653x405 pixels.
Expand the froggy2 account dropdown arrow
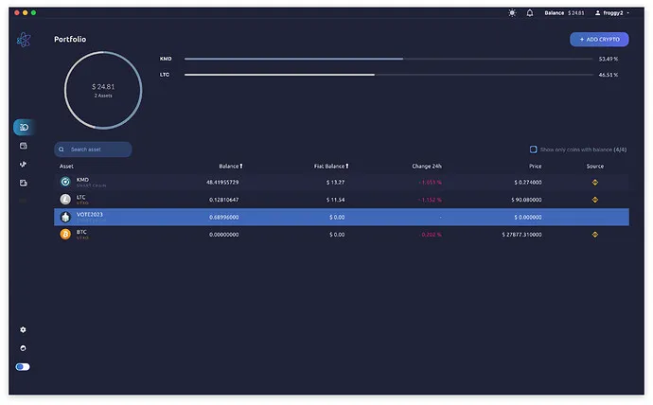coord(628,13)
